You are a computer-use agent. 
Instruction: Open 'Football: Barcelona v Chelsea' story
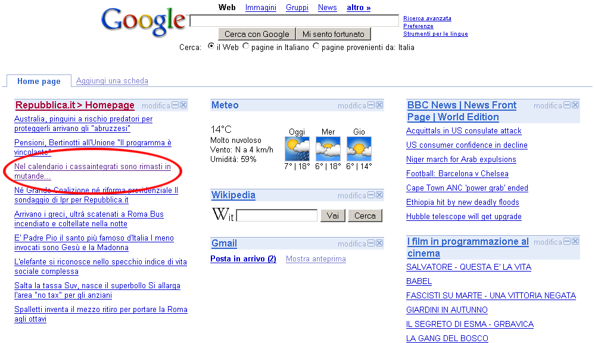pyautogui.click(x=457, y=174)
